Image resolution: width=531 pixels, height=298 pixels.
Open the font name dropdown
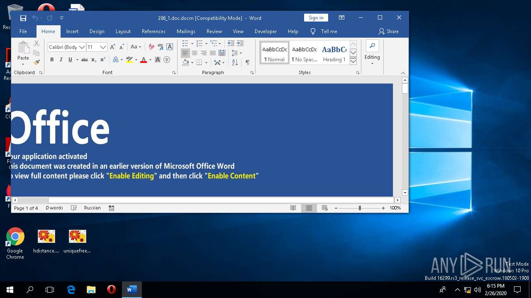[82, 47]
